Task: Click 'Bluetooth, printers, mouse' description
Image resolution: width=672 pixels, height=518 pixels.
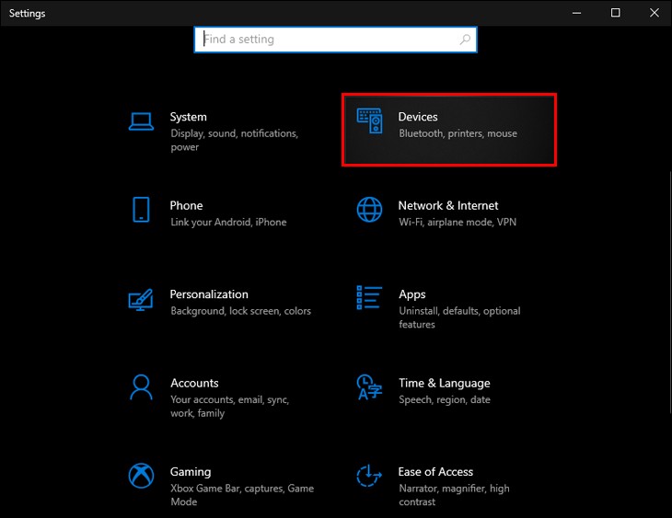Action: 458,133
